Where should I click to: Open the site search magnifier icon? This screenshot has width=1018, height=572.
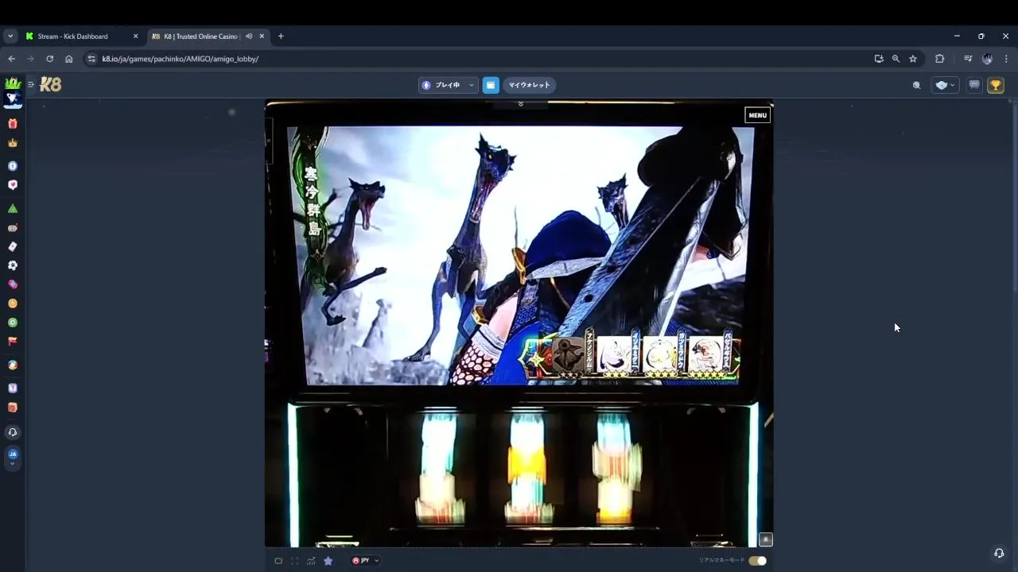916,85
